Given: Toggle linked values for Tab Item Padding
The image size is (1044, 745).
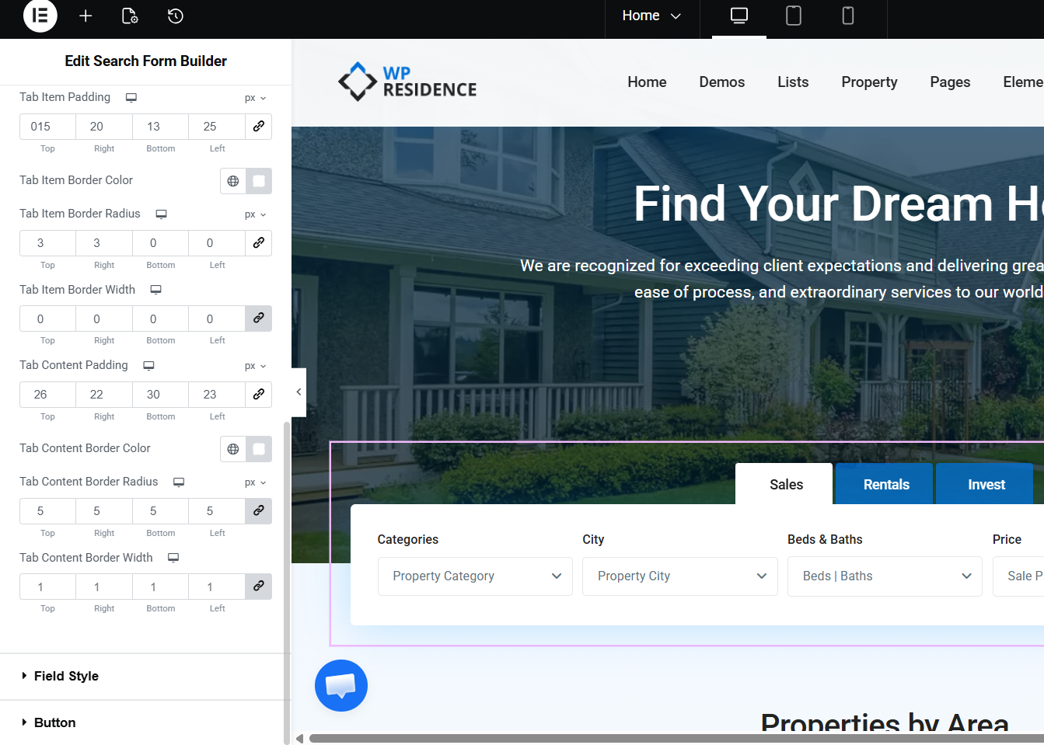Looking at the screenshot, I should [259, 126].
